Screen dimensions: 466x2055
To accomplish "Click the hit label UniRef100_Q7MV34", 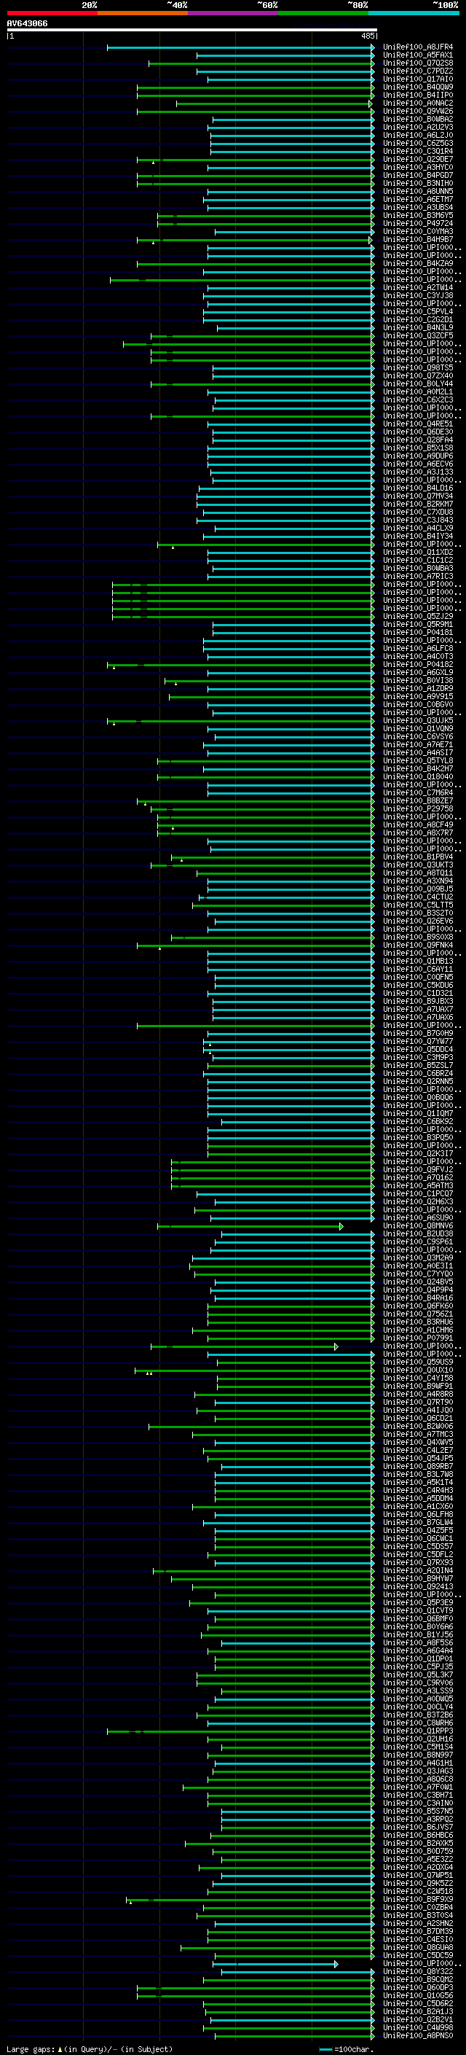I will click(418, 496).
